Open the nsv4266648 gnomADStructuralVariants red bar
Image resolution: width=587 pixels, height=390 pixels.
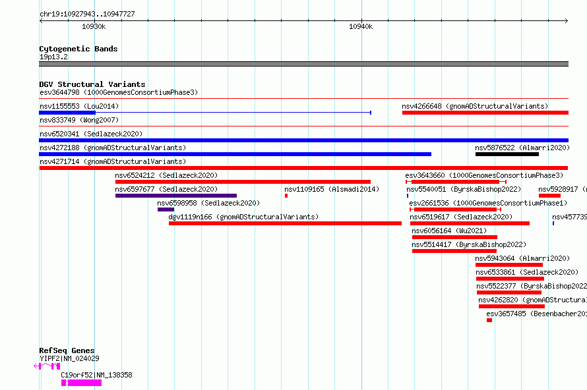[485, 113]
